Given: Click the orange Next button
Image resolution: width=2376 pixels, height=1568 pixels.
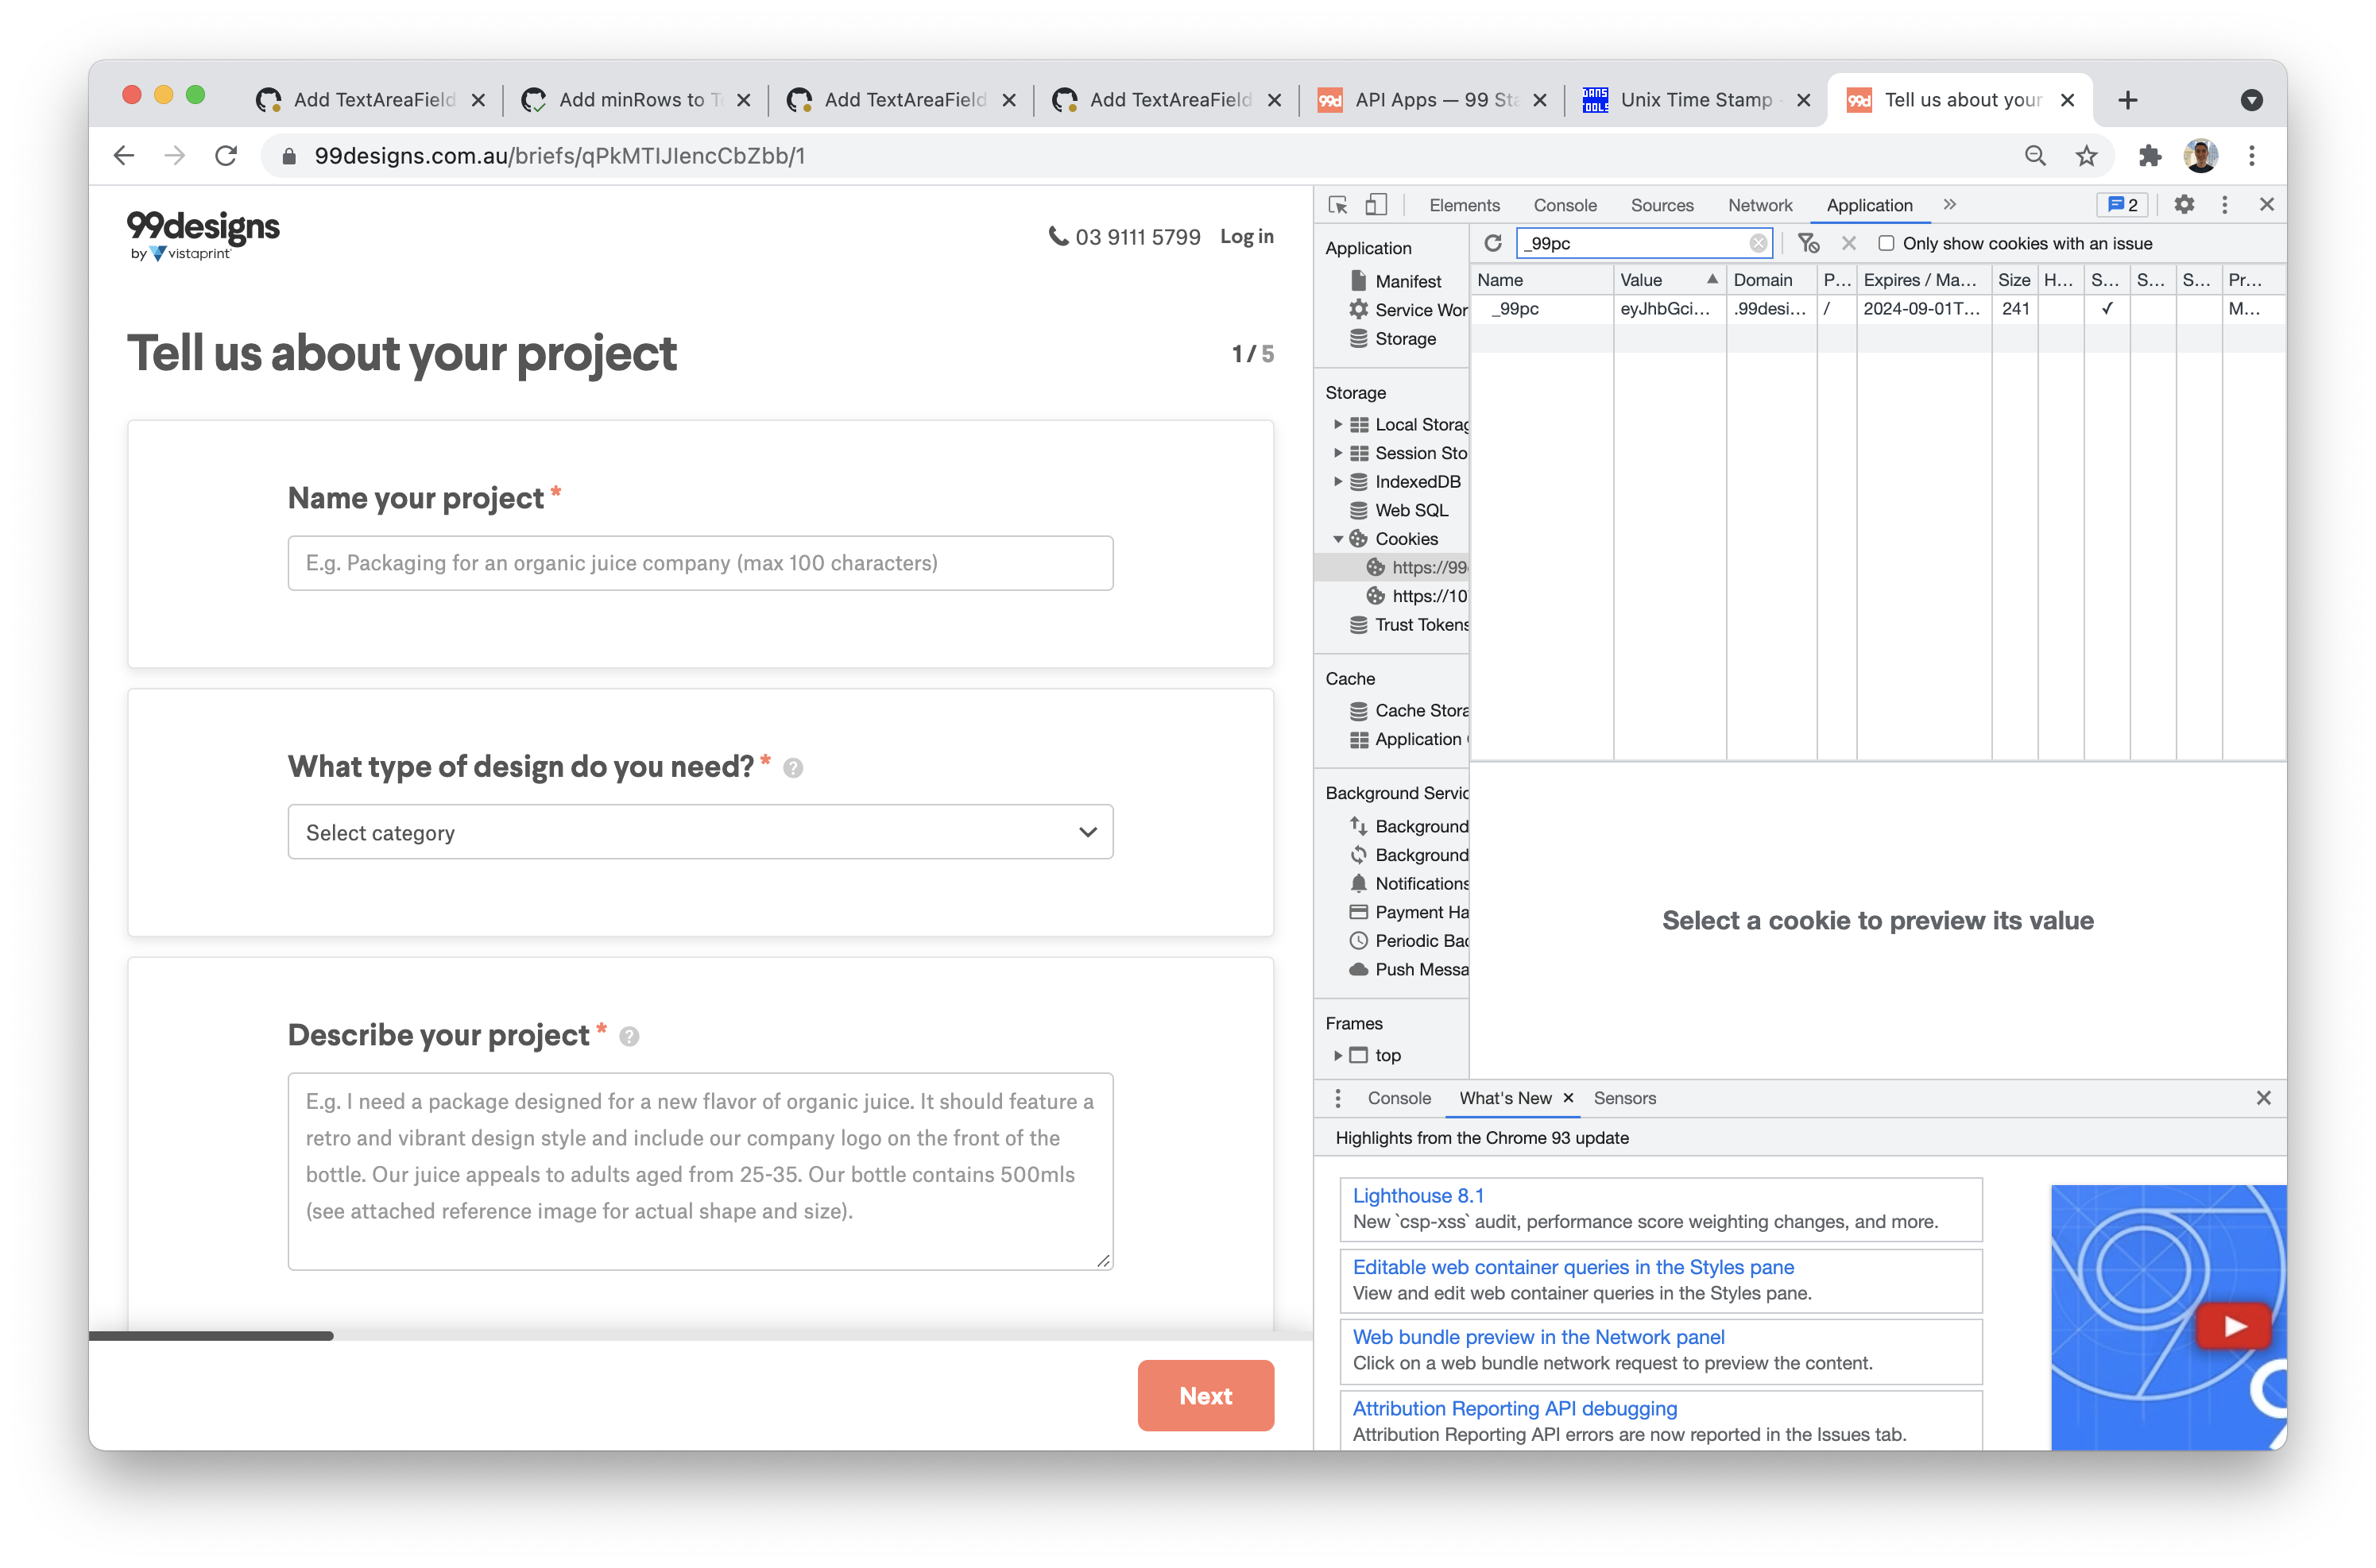Looking at the screenshot, I should (x=1205, y=1395).
